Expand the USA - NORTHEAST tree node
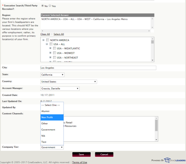The image size is (186, 164). [50, 57]
